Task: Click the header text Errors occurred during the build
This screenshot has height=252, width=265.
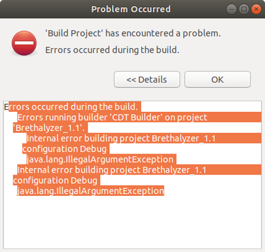Action: tap(112, 50)
